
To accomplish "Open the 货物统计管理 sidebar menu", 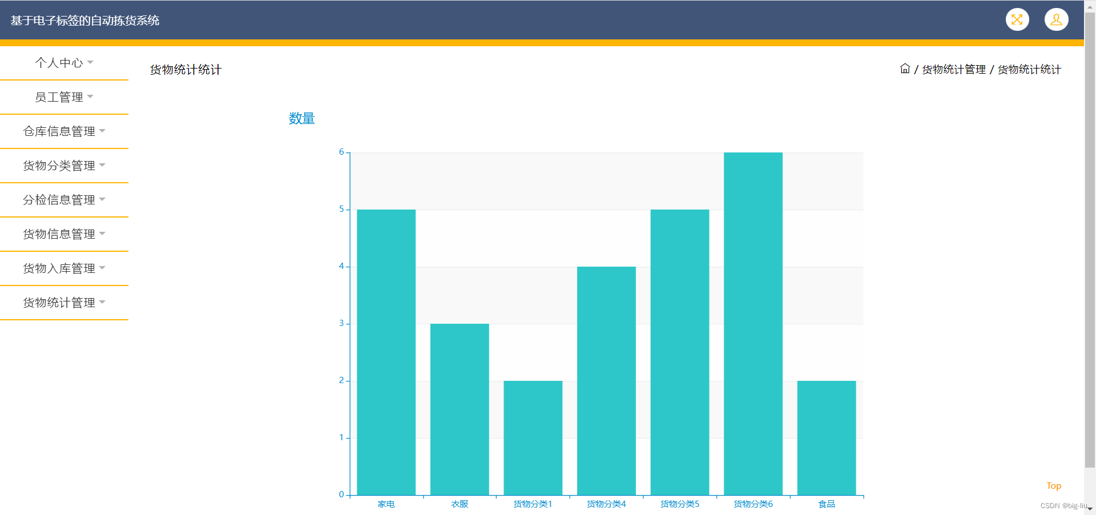I will pyautogui.click(x=64, y=303).
